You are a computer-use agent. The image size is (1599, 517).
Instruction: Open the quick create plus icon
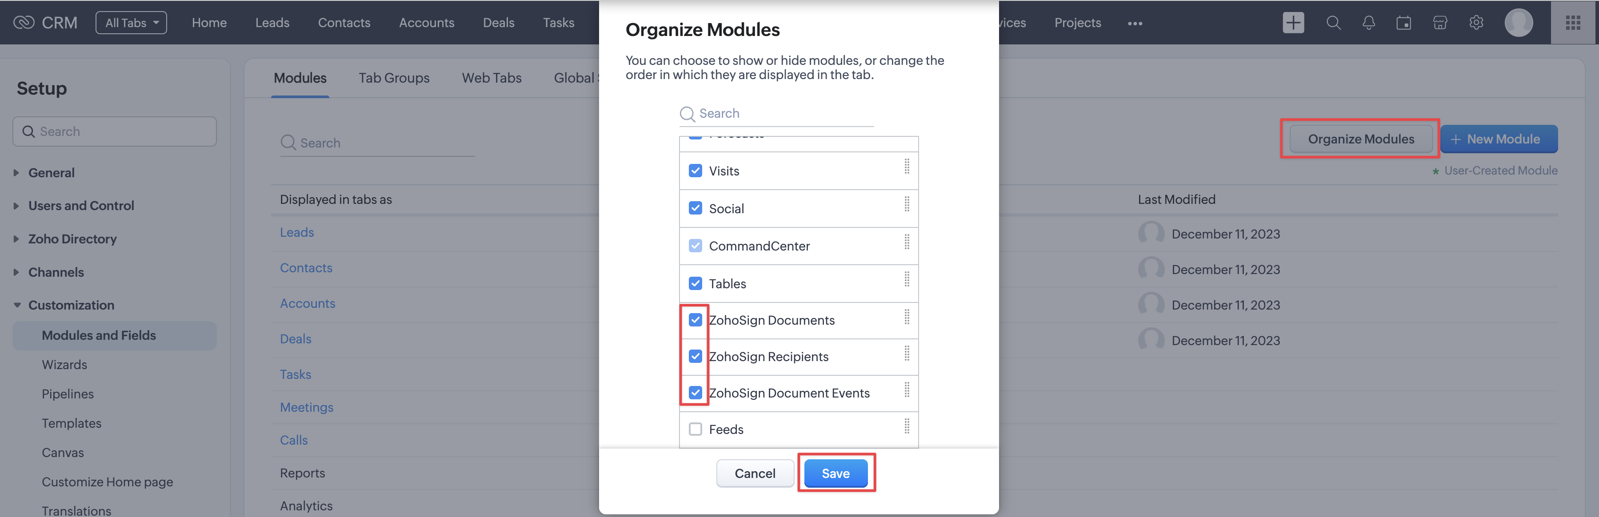point(1293,22)
